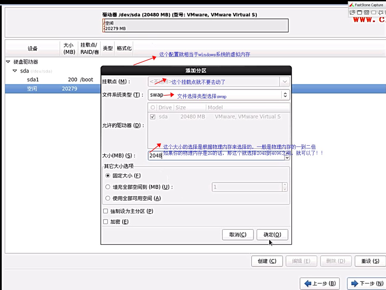This screenshot has width=386, height=290.
Task: Collapse the 硬盘驱动器 tree node
Action: point(8,62)
